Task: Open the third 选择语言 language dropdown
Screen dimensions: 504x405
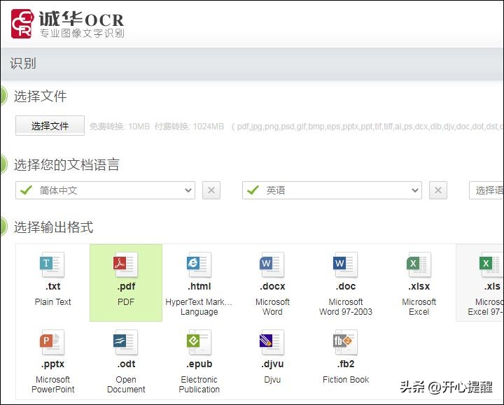Action: point(486,190)
